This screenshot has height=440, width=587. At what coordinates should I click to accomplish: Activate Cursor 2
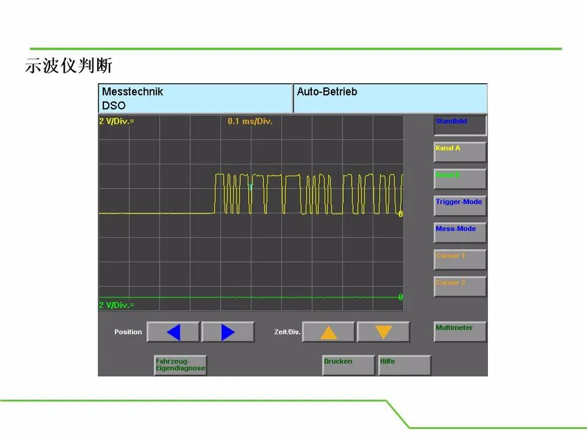pos(460,287)
